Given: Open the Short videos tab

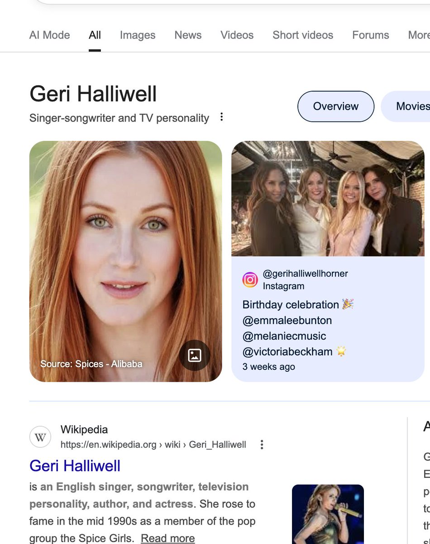Looking at the screenshot, I should tap(303, 35).
